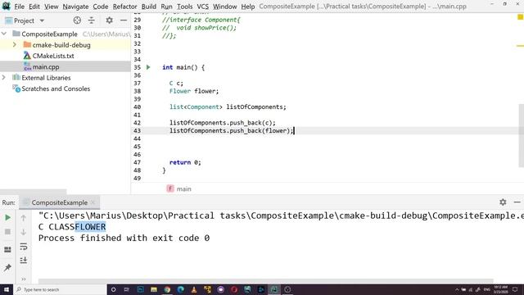Viewport: 524px width, 295px height.
Task: Open the Tools menu
Action: (x=184, y=7)
